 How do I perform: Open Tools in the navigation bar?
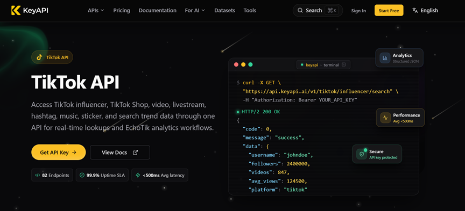[x=250, y=10]
